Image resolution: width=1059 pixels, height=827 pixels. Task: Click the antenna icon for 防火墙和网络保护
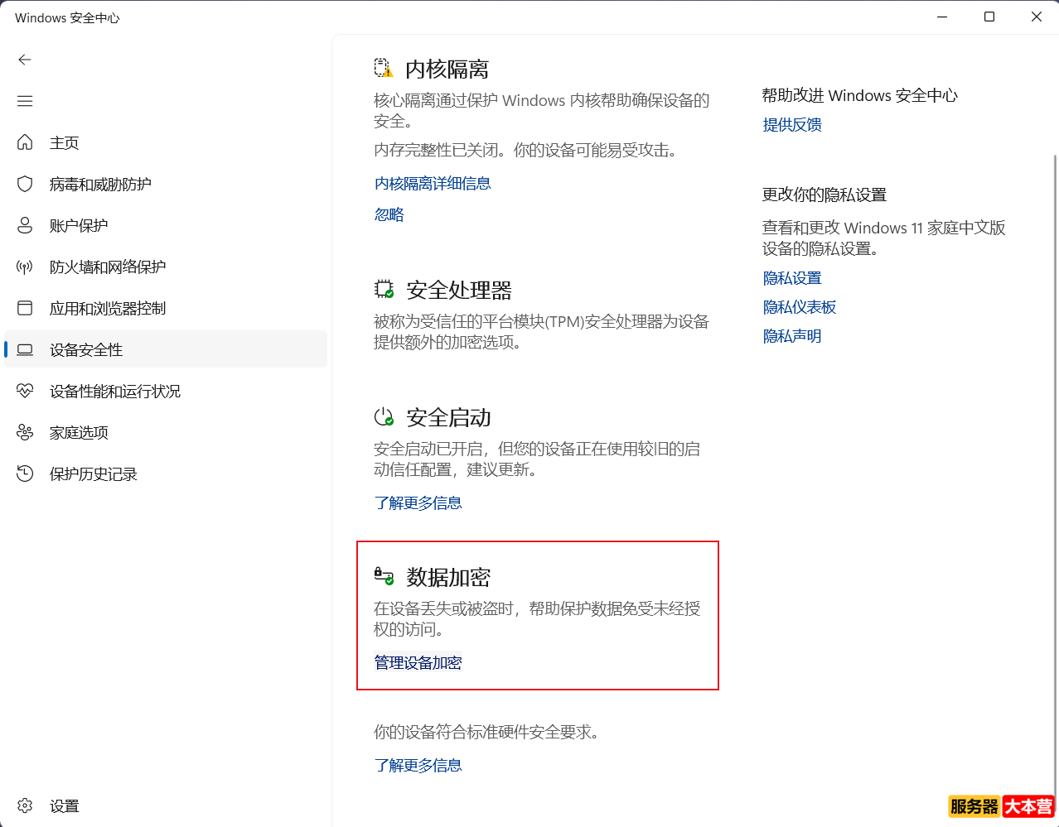click(x=25, y=267)
